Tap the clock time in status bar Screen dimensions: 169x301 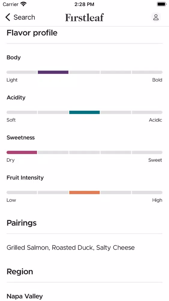(x=84, y=4)
